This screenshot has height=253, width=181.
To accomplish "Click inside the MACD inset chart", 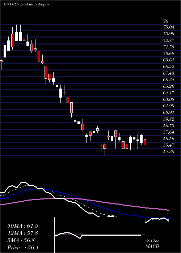I will tap(100, 235).
